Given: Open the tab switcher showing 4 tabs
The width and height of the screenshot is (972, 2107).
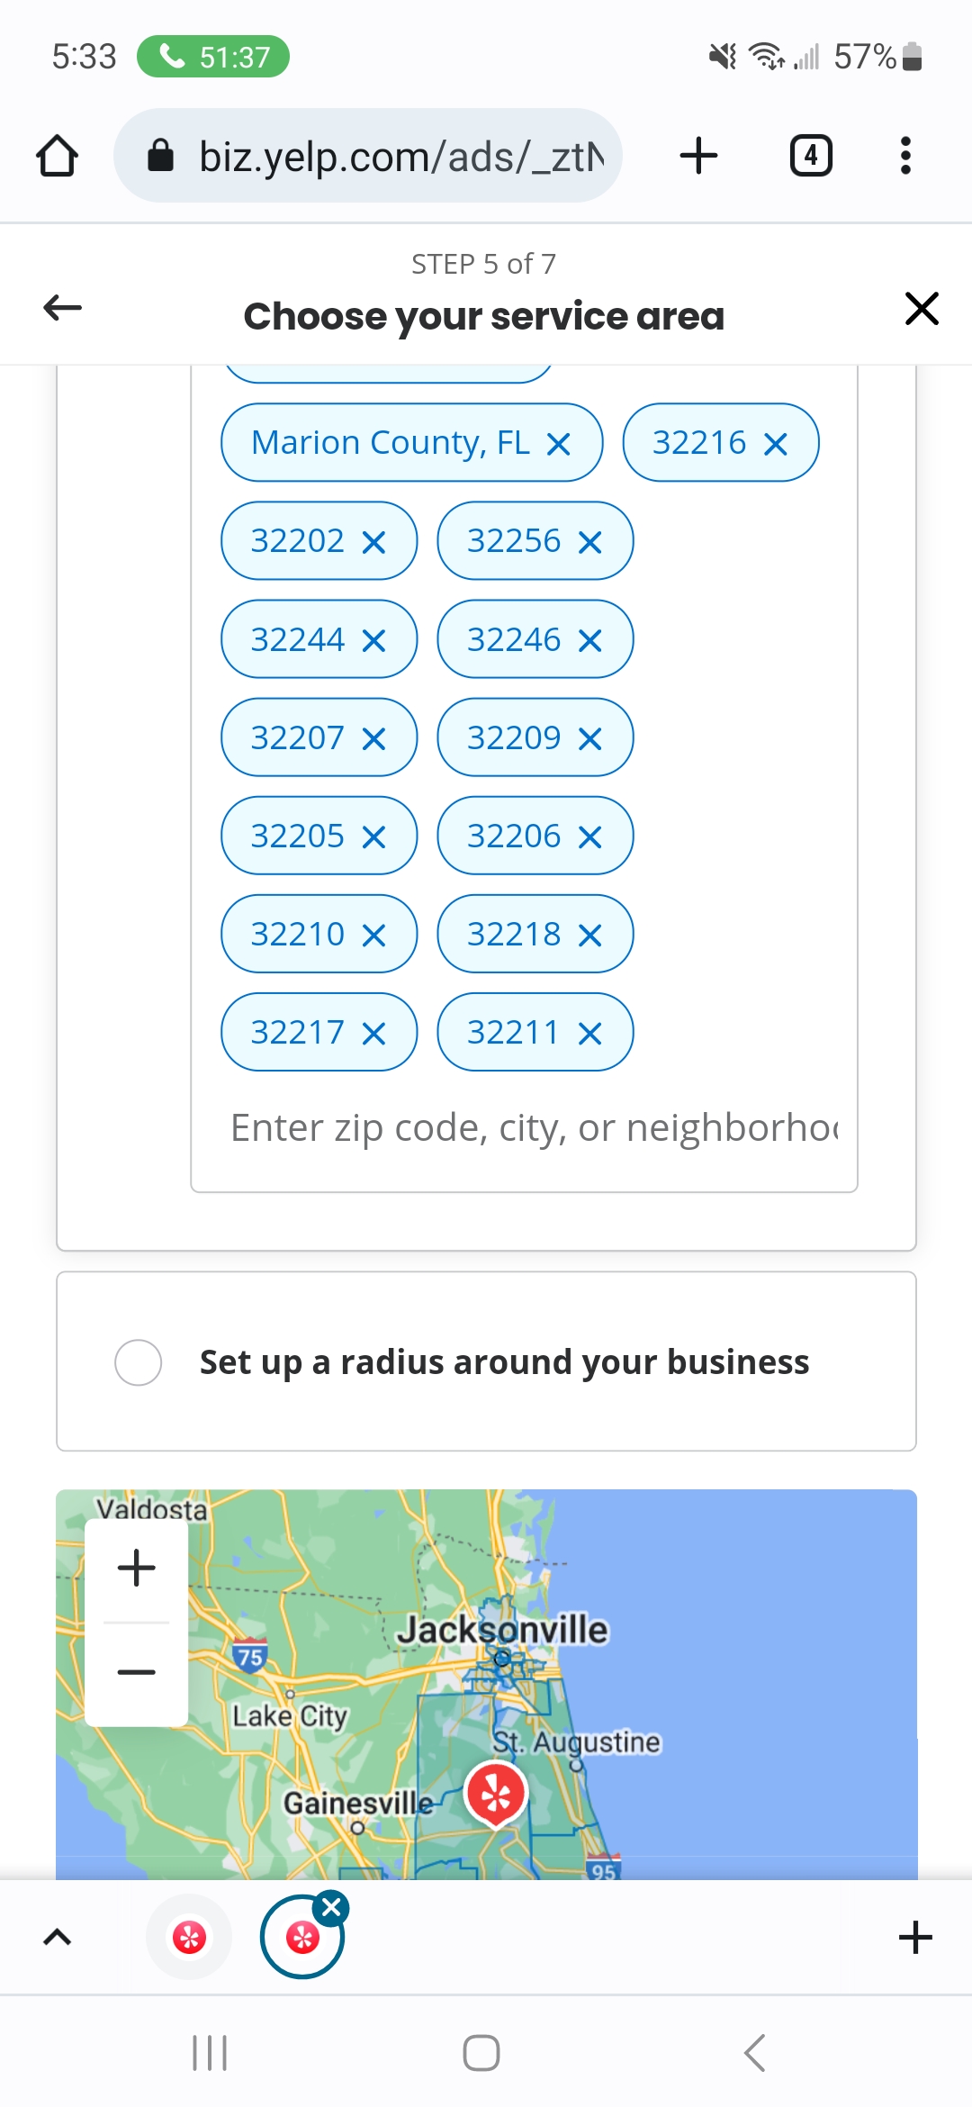Looking at the screenshot, I should (810, 156).
